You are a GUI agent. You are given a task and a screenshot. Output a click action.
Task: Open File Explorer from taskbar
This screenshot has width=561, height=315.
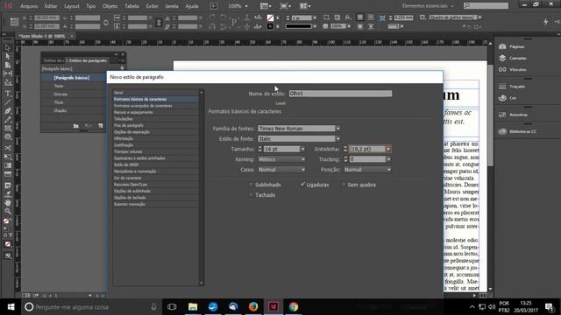[x=193, y=307]
